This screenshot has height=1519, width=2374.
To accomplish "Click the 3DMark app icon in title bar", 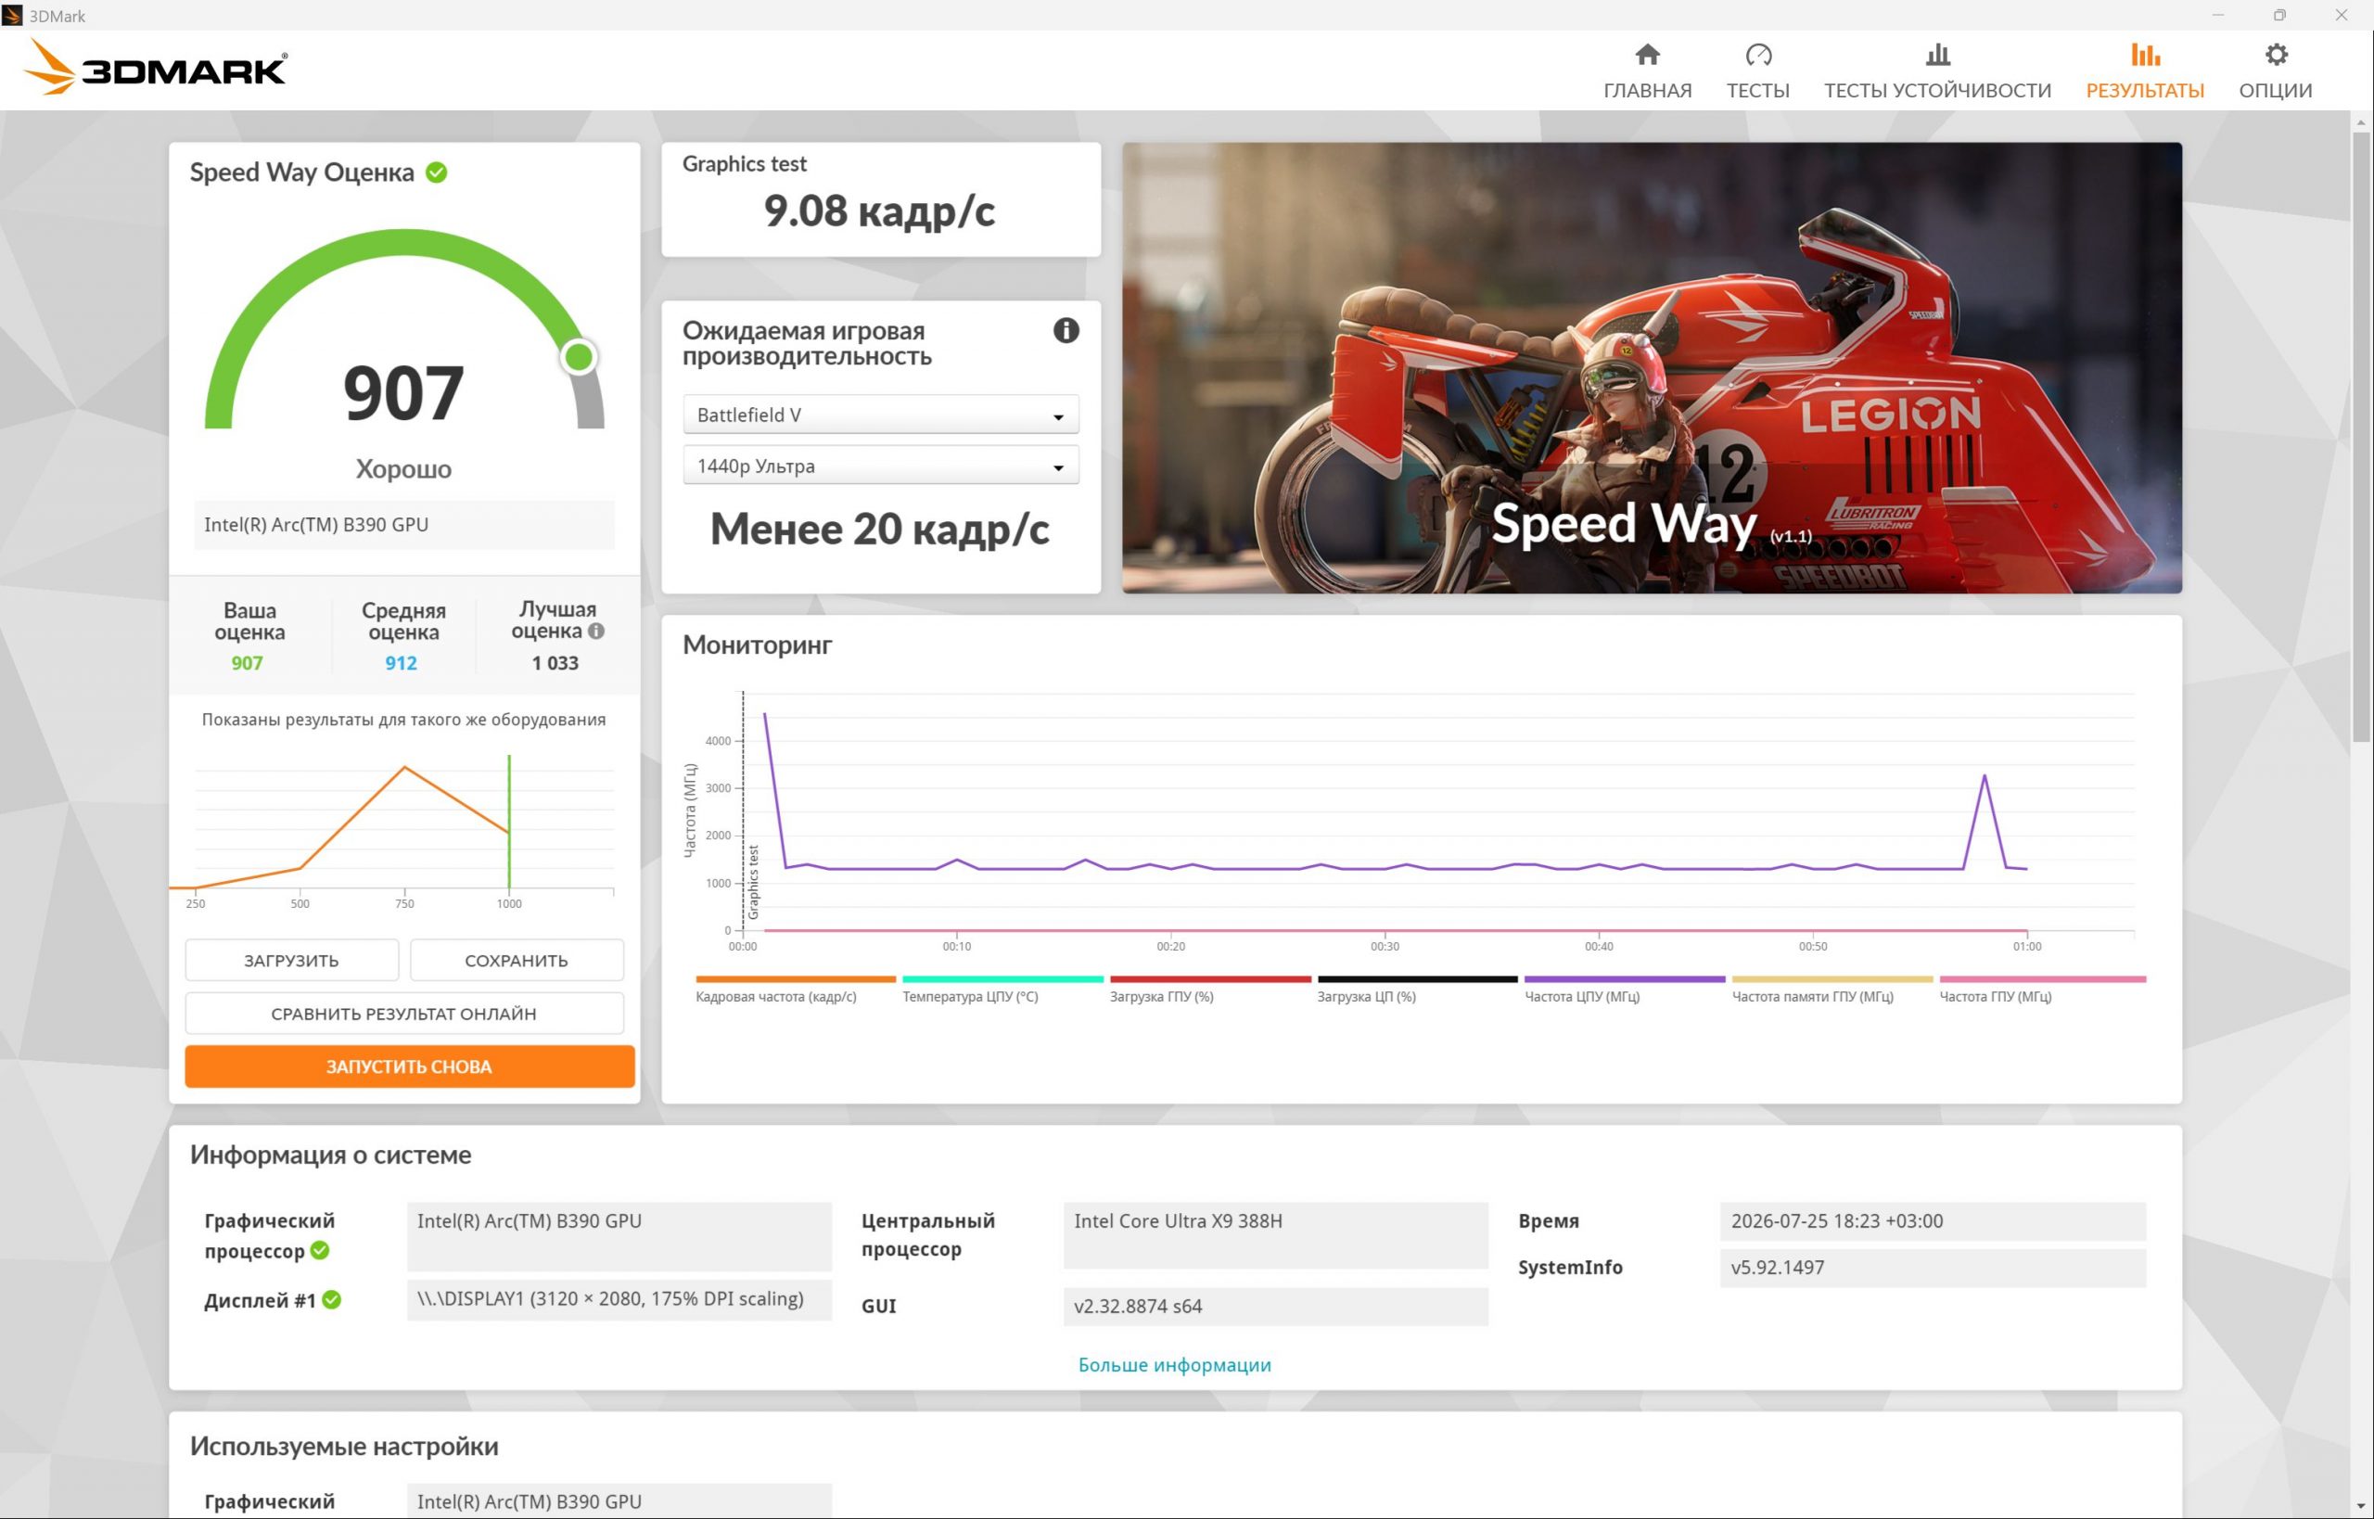I will pos(13,15).
